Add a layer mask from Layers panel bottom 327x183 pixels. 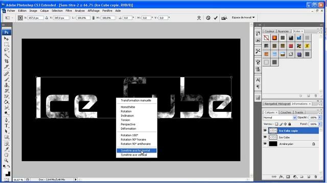coord(288,177)
